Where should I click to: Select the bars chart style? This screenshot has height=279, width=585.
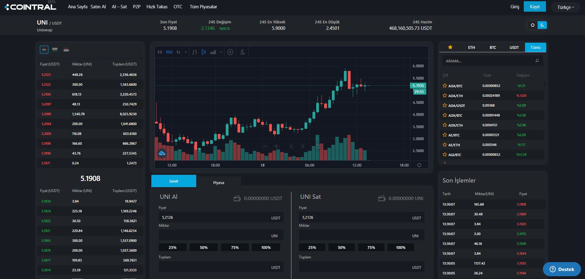[194, 52]
